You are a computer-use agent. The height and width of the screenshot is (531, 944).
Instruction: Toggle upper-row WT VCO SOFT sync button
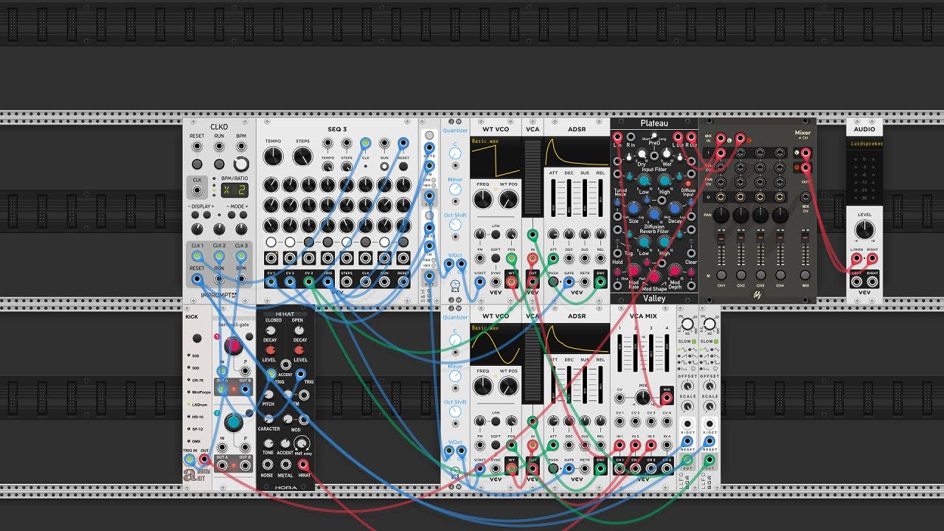click(x=495, y=258)
